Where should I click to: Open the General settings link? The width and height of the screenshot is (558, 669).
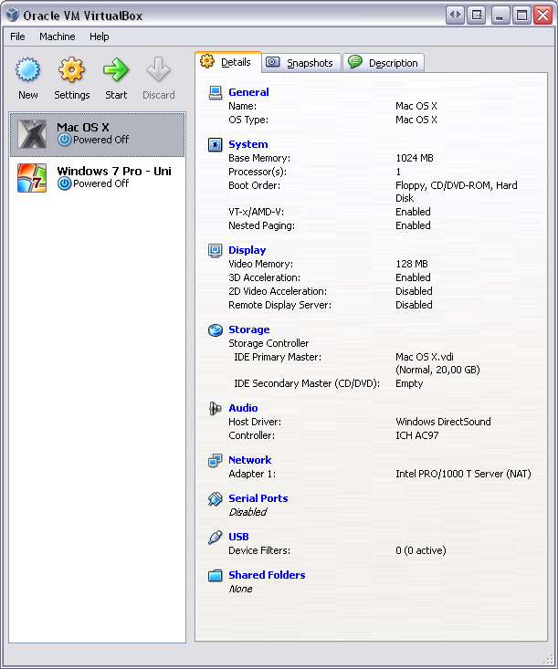pos(248,92)
